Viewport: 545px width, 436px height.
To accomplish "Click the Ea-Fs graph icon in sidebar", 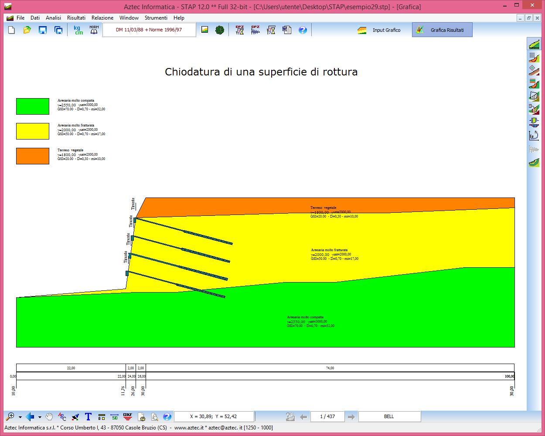I will click(x=534, y=136).
